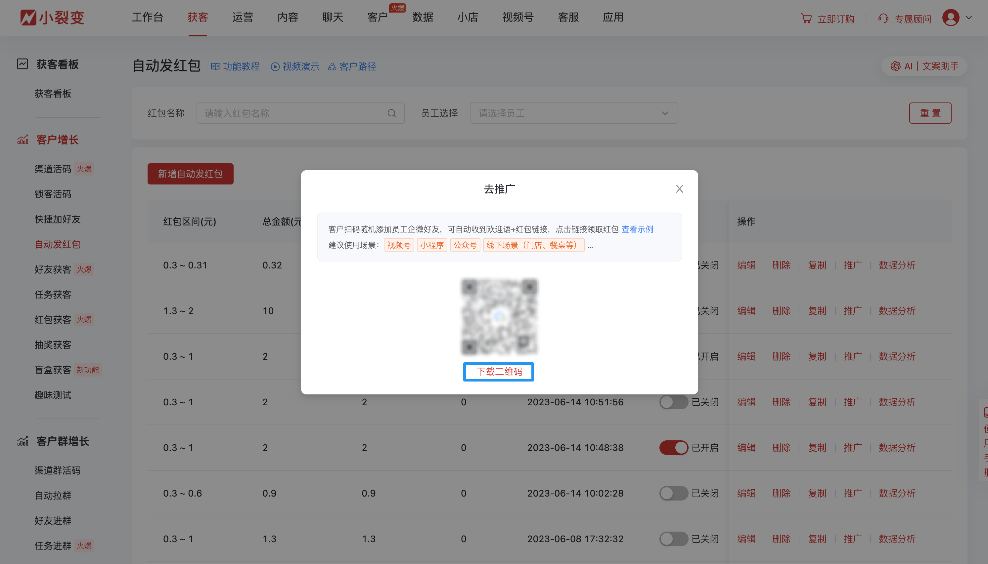This screenshot has height=564, width=988.
Task: Open the AI 文案助手 icon
Action: (x=895, y=66)
